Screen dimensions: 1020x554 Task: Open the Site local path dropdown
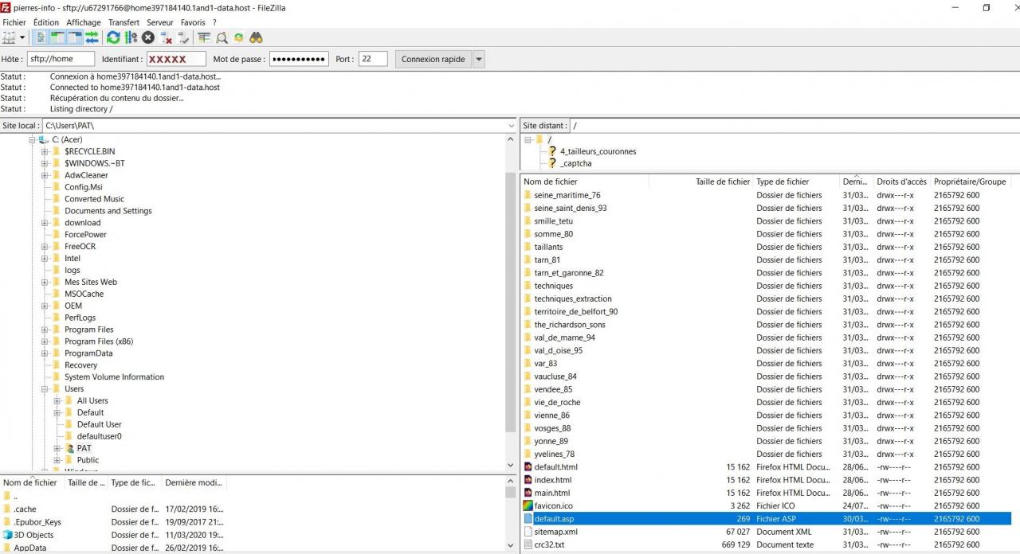(512, 126)
